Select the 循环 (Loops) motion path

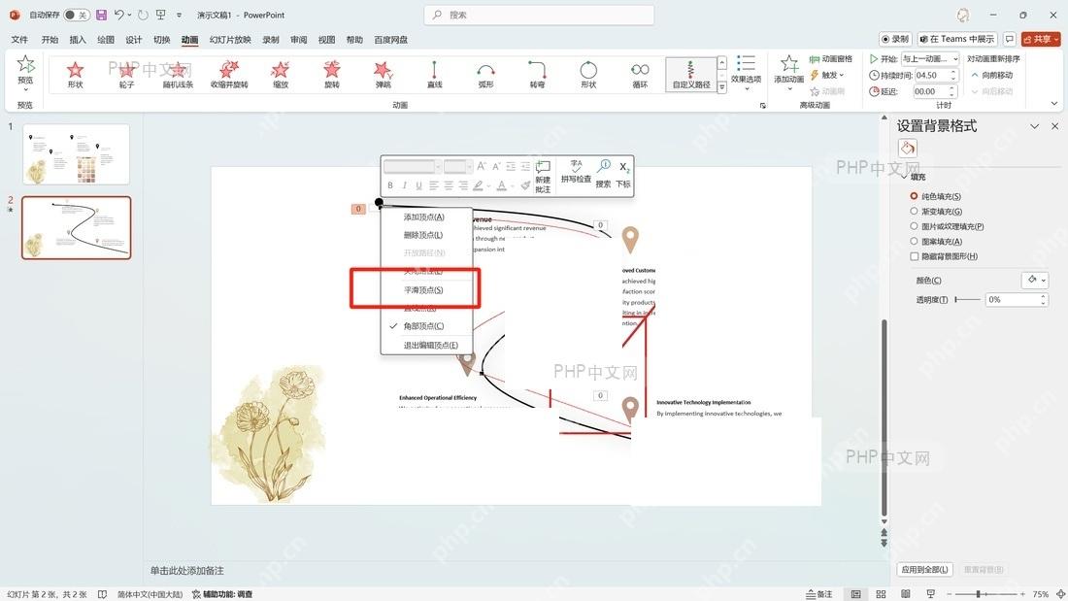pos(640,74)
